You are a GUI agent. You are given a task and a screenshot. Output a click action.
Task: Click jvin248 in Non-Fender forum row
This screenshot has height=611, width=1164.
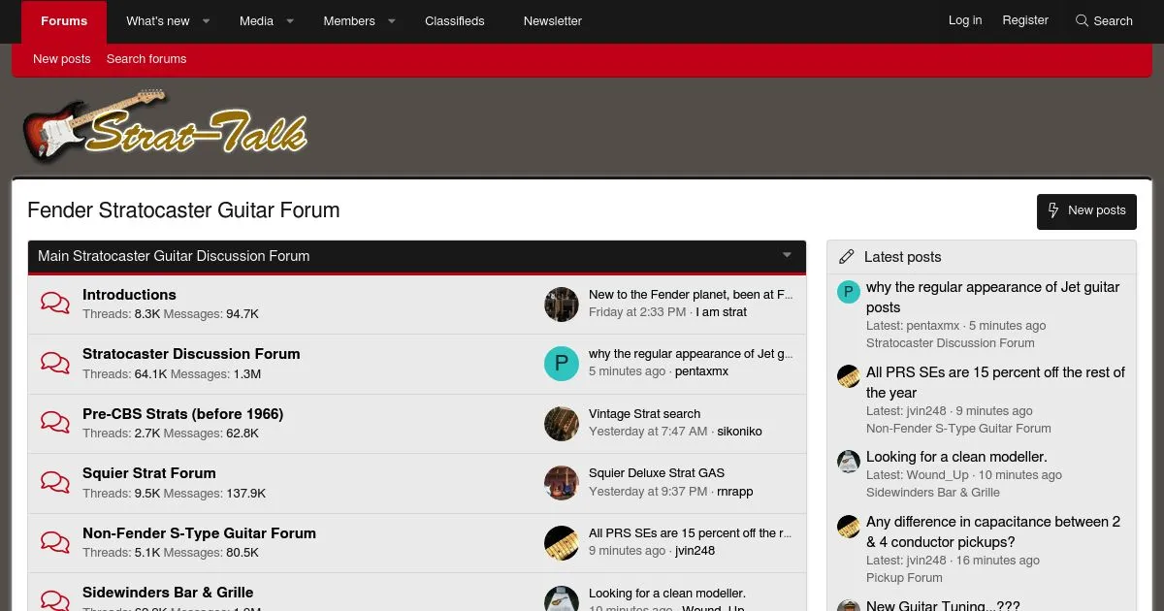click(x=695, y=551)
